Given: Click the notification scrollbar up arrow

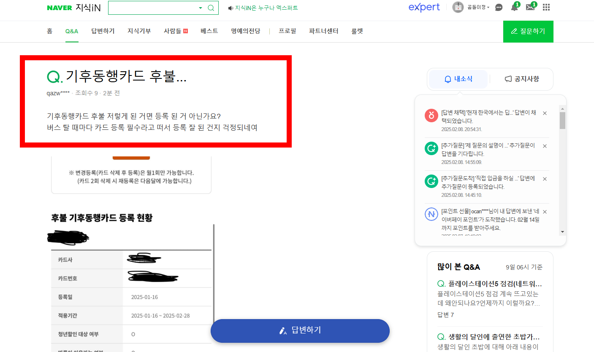Looking at the screenshot, I should (562, 108).
